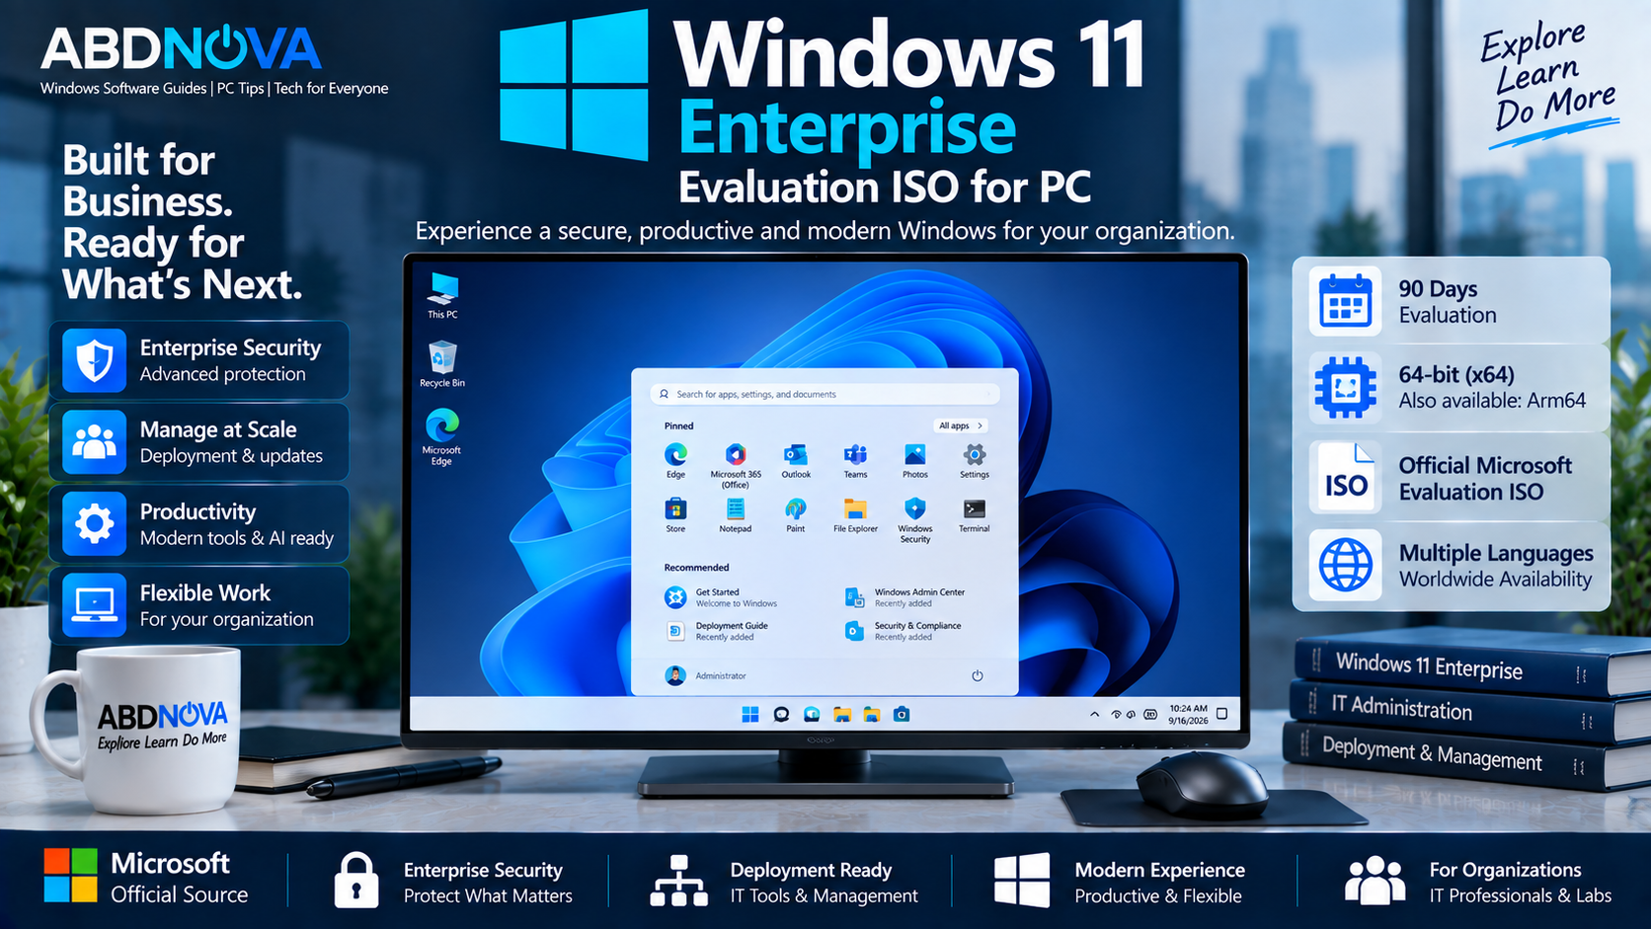This screenshot has width=1651, height=929.
Task: Expand All apps list
Action: click(x=961, y=426)
